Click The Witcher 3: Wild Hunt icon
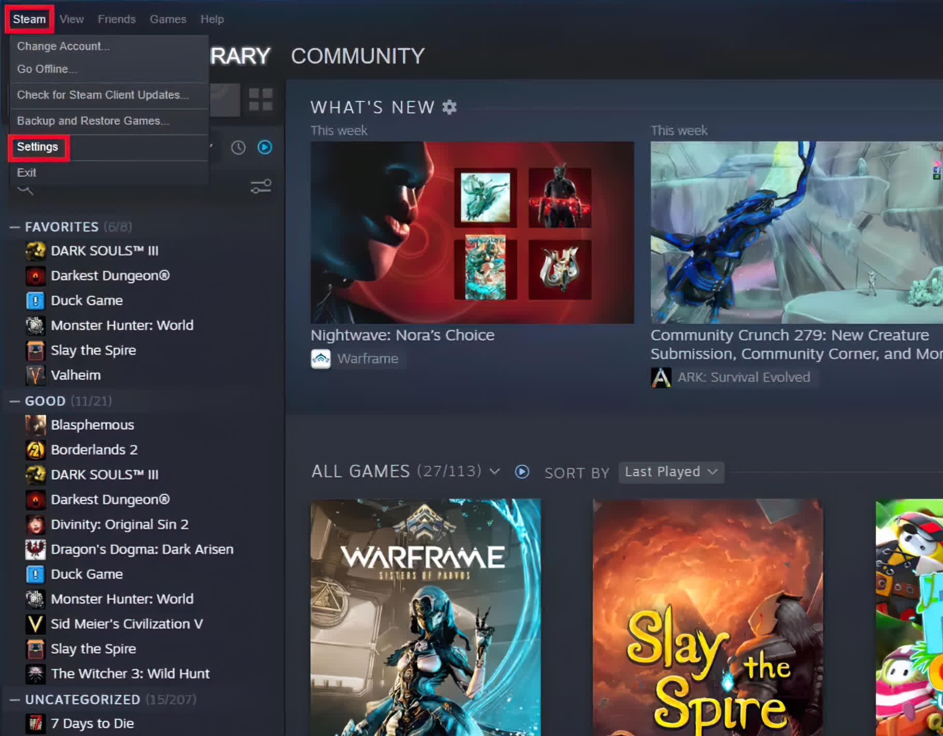943x736 pixels. pos(35,674)
